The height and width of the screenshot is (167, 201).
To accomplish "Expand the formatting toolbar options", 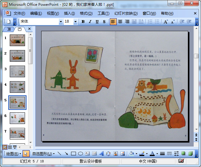I will click(x=197, y=22).
